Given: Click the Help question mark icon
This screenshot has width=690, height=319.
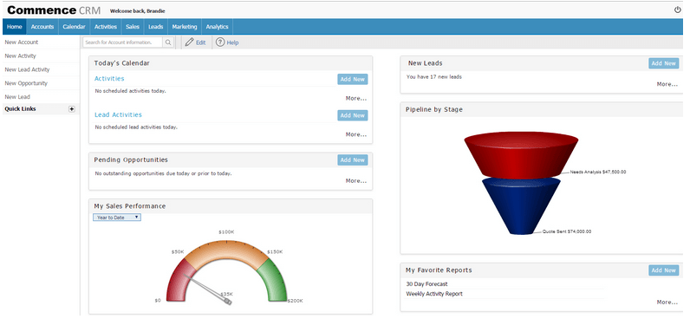Looking at the screenshot, I should coord(220,42).
